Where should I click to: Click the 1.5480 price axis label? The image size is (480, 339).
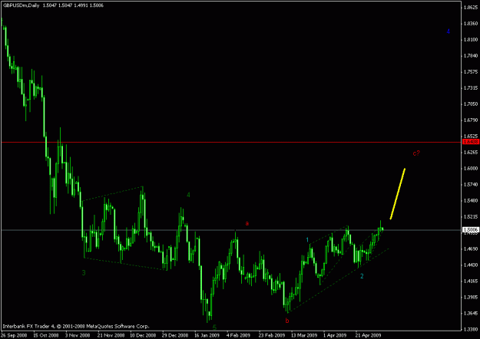coord(471,200)
